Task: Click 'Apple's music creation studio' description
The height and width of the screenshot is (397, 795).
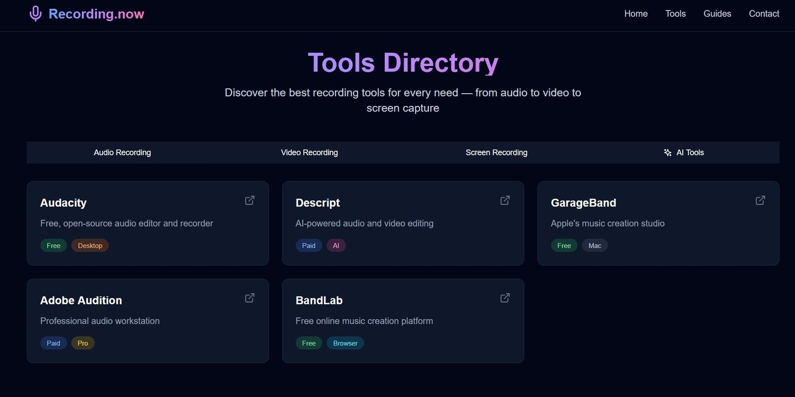Action: 608,223
